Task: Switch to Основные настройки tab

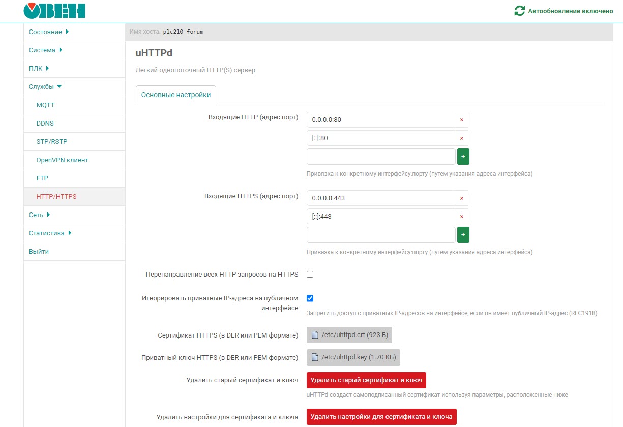Action: pos(176,95)
